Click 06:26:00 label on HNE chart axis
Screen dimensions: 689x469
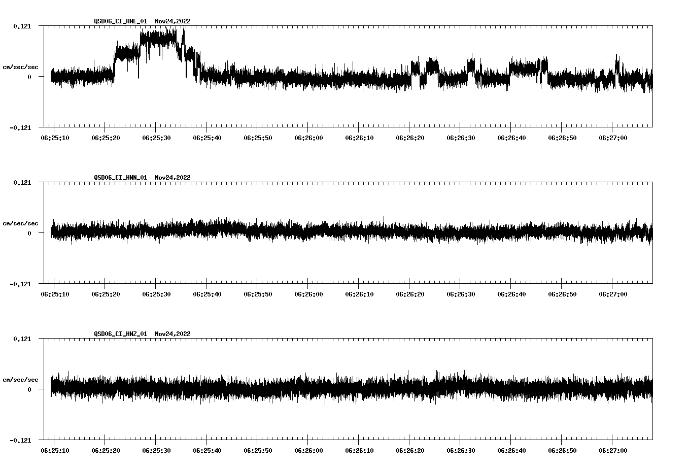[x=308, y=138]
